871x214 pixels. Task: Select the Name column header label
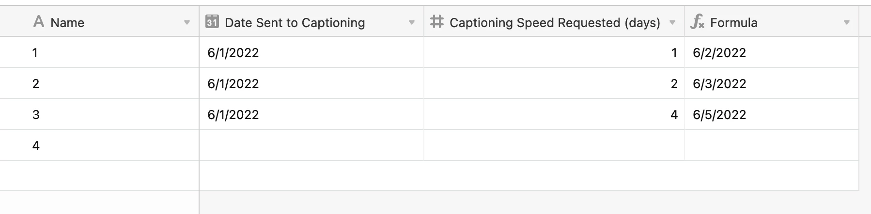[67, 23]
